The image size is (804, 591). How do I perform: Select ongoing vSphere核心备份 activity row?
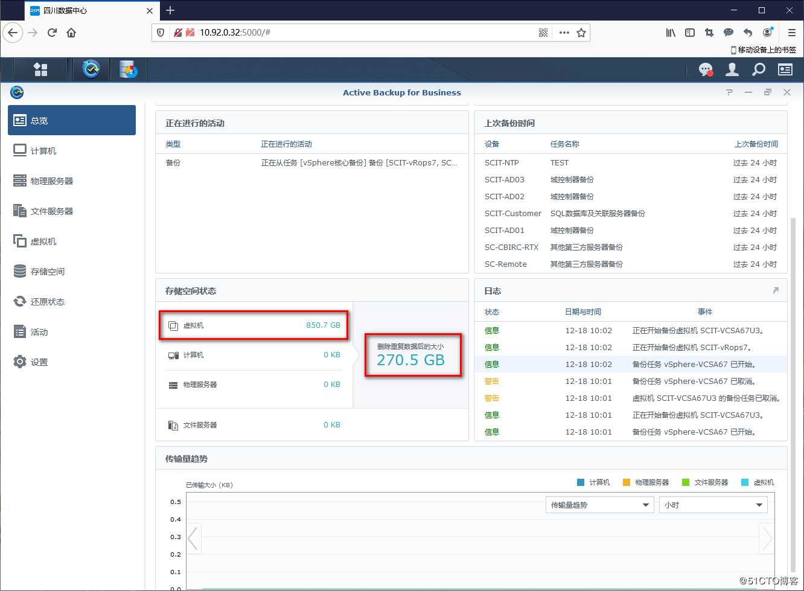312,162
